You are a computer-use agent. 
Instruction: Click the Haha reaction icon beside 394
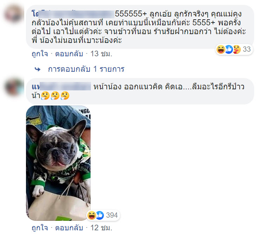click(91, 215)
